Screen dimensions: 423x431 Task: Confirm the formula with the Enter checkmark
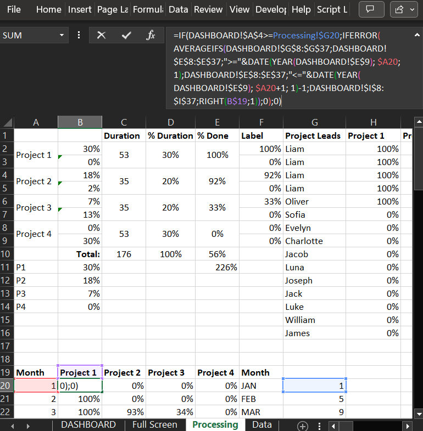[x=126, y=35]
